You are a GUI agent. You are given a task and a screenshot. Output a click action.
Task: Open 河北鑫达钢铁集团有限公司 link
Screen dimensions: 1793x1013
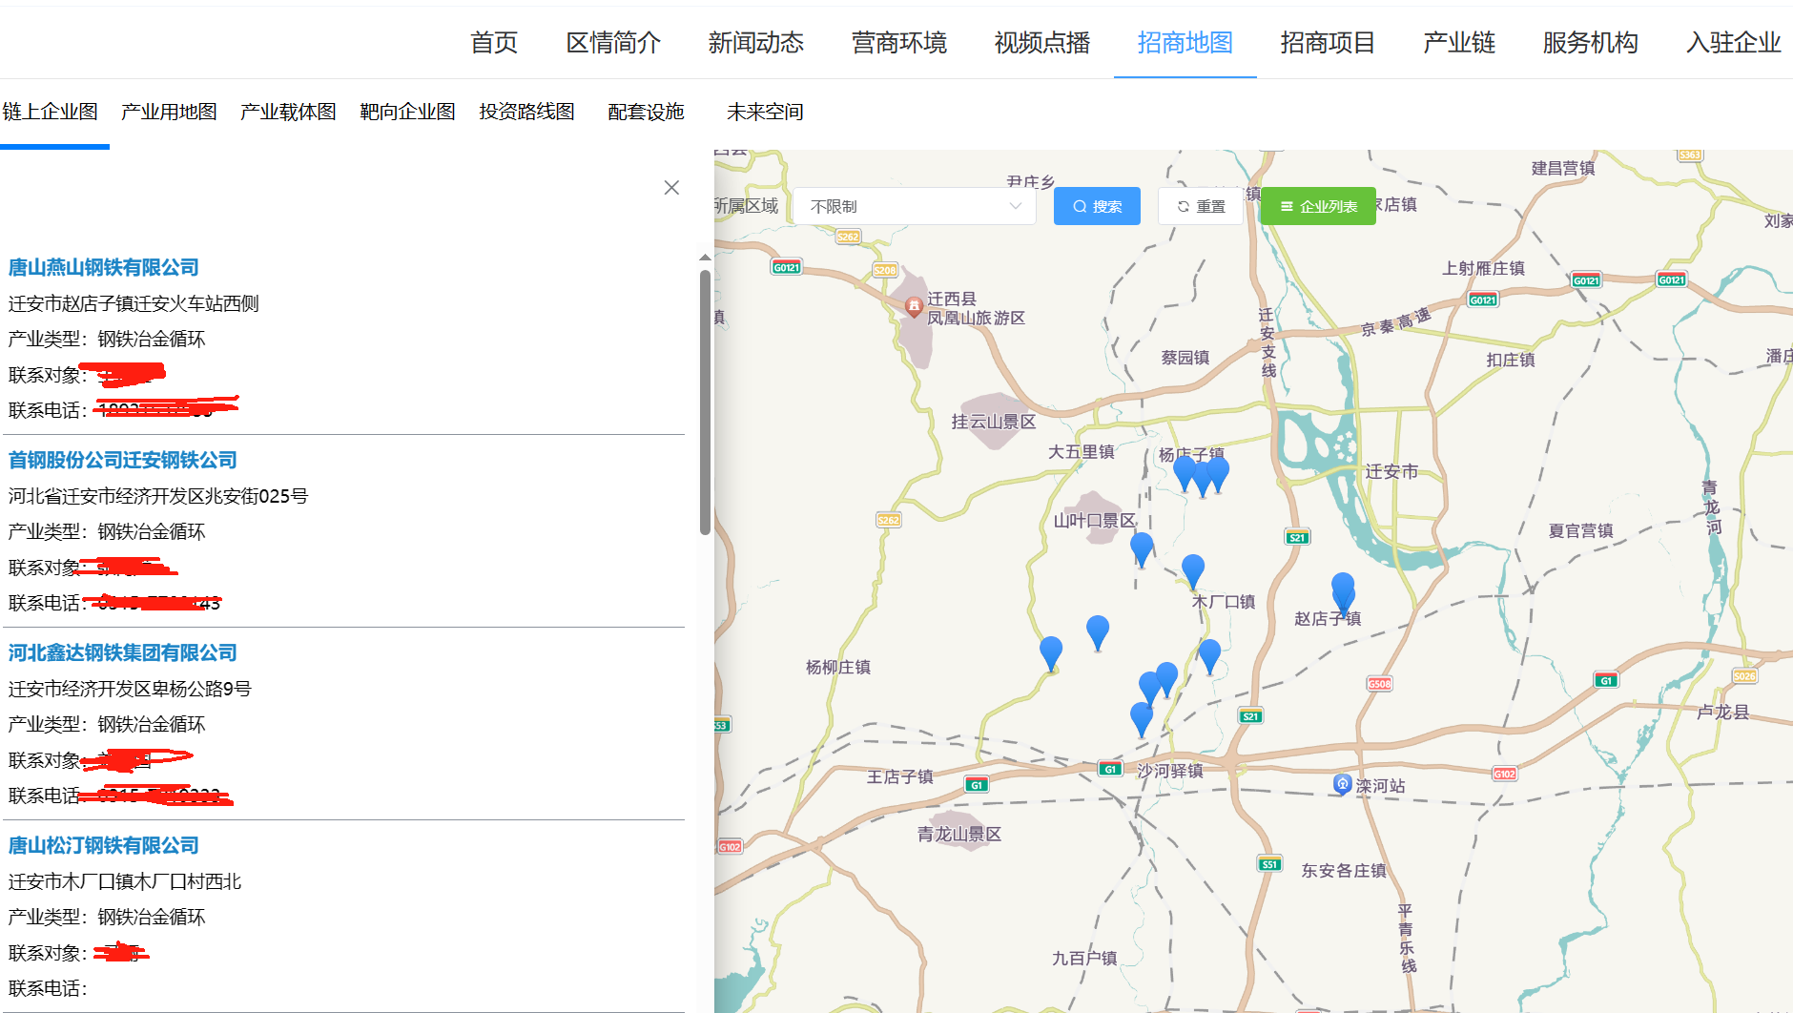click(123, 653)
